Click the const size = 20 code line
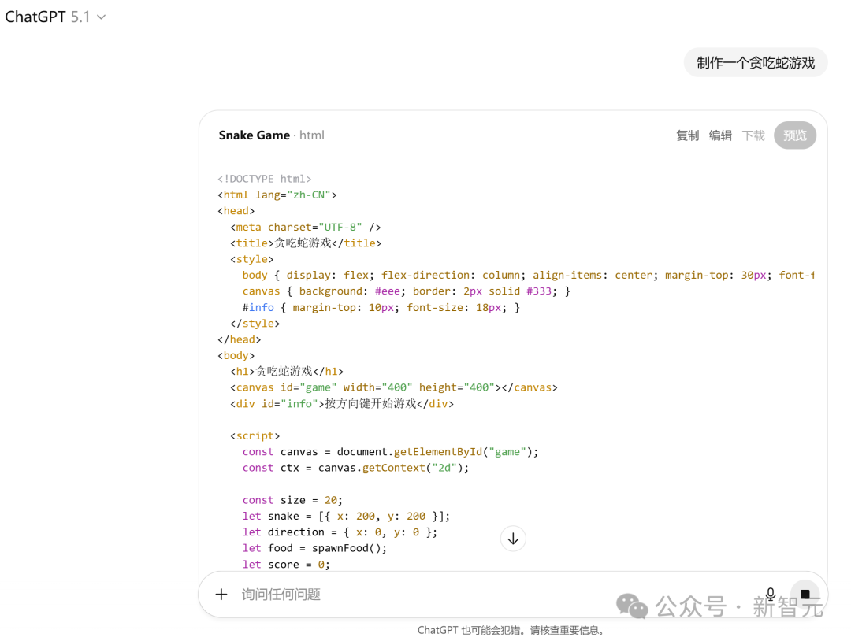851x641 pixels. point(292,500)
